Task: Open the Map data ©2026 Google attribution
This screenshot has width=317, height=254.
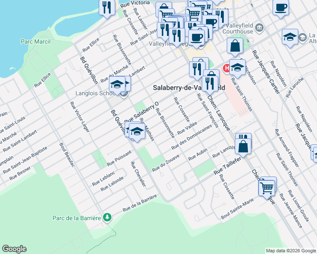Action: (x=291, y=251)
